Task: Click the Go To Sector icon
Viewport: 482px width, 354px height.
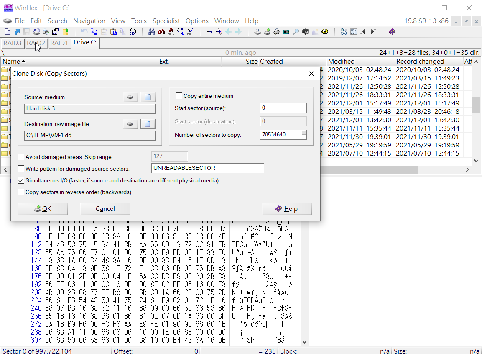Action: coord(219,32)
